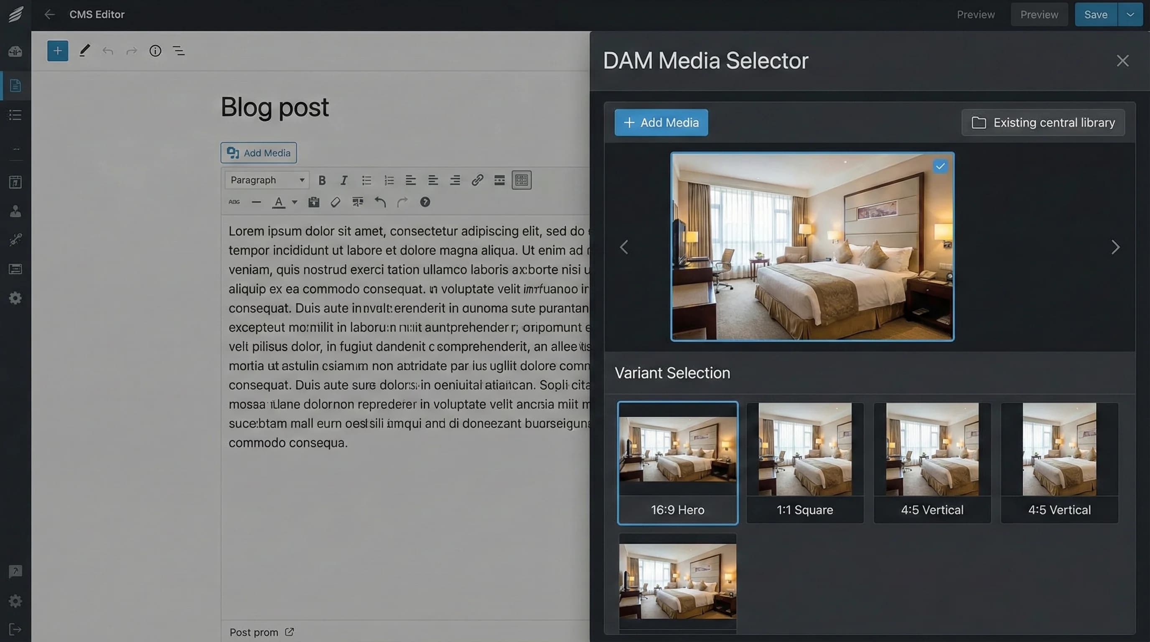This screenshot has width=1150, height=642.
Task: Open Existing central library
Action: coord(1043,122)
